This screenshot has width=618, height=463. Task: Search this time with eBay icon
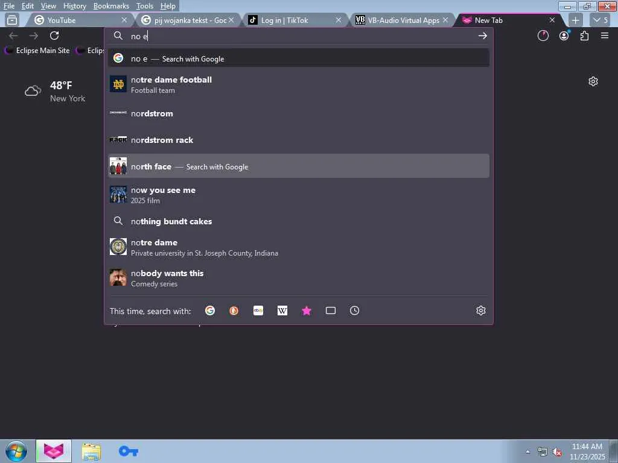click(x=258, y=310)
